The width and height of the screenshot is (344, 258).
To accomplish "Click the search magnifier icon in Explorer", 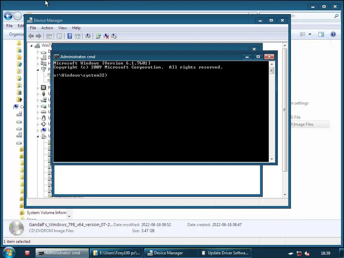I will click(336, 16).
